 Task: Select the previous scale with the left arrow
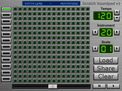click(x=95, y=49)
